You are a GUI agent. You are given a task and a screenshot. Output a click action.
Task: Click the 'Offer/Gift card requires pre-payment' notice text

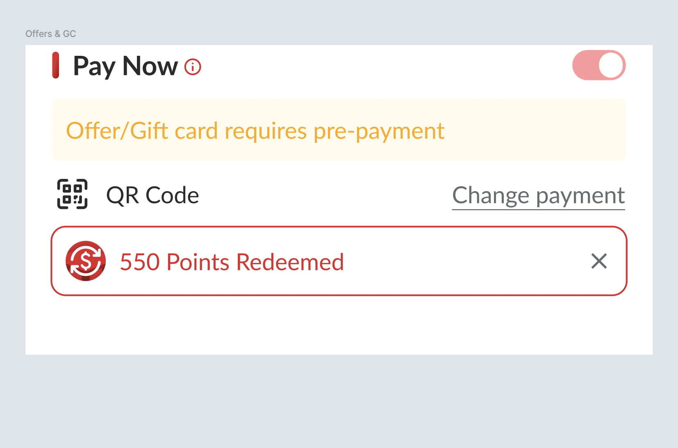[x=255, y=131]
